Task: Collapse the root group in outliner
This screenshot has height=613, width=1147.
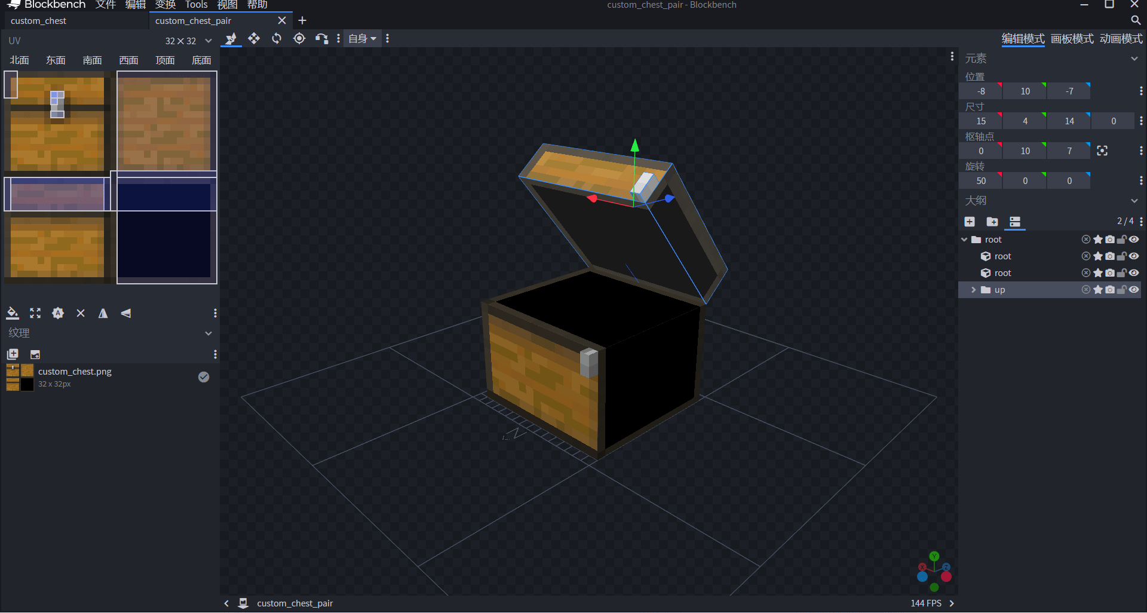Action: click(x=964, y=240)
